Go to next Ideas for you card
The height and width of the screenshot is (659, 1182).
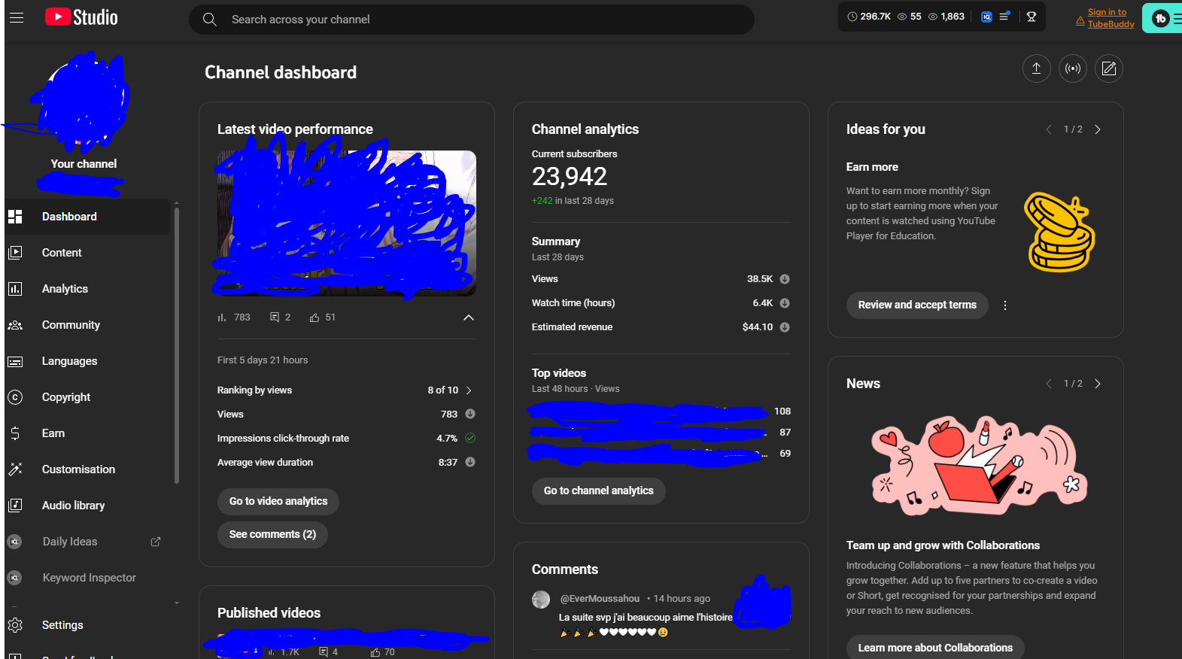[1098, 129]
